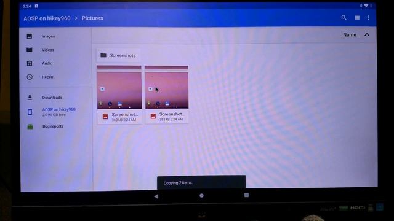The height and width of the screenshot is (221, 394).
Task: Open the search icon in toolbar
Action: pyautogui.click(x=344, y=17)
